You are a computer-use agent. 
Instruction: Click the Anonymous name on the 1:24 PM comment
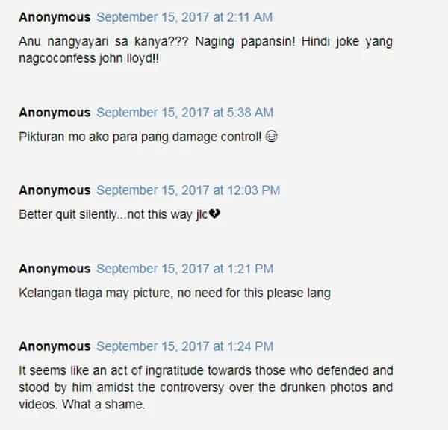55,346
